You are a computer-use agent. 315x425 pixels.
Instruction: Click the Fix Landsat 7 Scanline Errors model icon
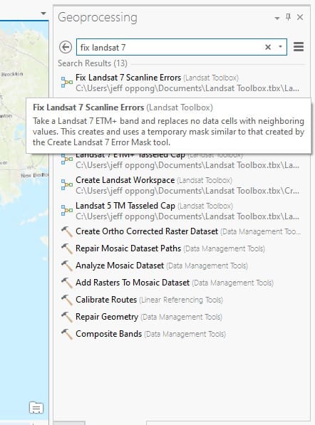coord(66,82)
